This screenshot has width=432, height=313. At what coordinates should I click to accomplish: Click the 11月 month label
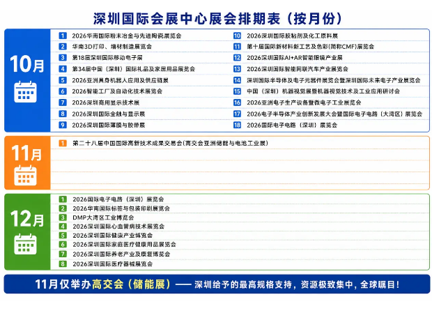coord(26,153)
